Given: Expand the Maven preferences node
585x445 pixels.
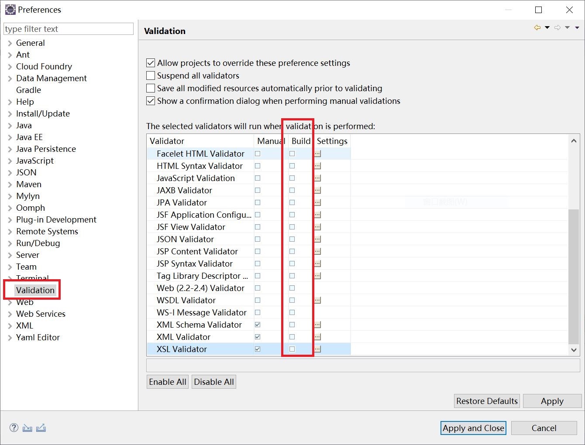Looking at the screenshot, I should tap(10, 185).
